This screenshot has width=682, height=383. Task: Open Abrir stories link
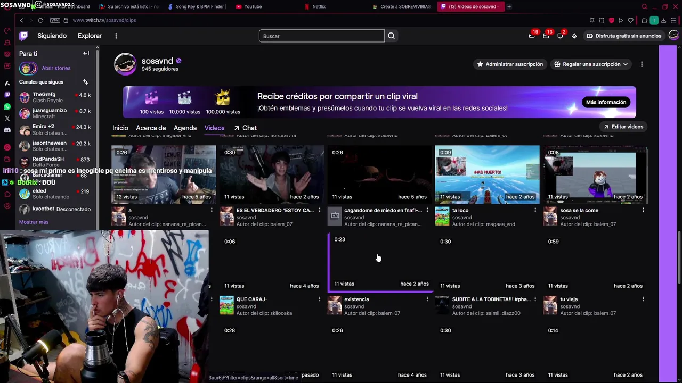tap(56, 68)
